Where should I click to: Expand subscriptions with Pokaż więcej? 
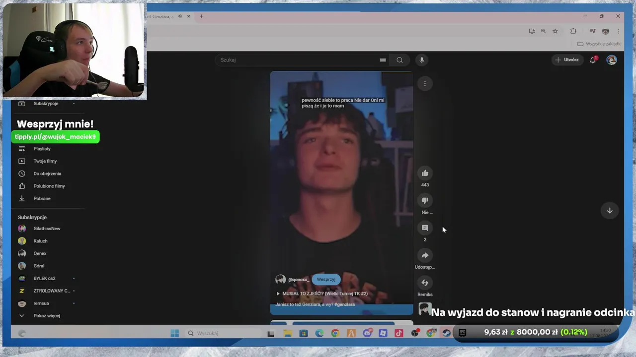point(46,316)
